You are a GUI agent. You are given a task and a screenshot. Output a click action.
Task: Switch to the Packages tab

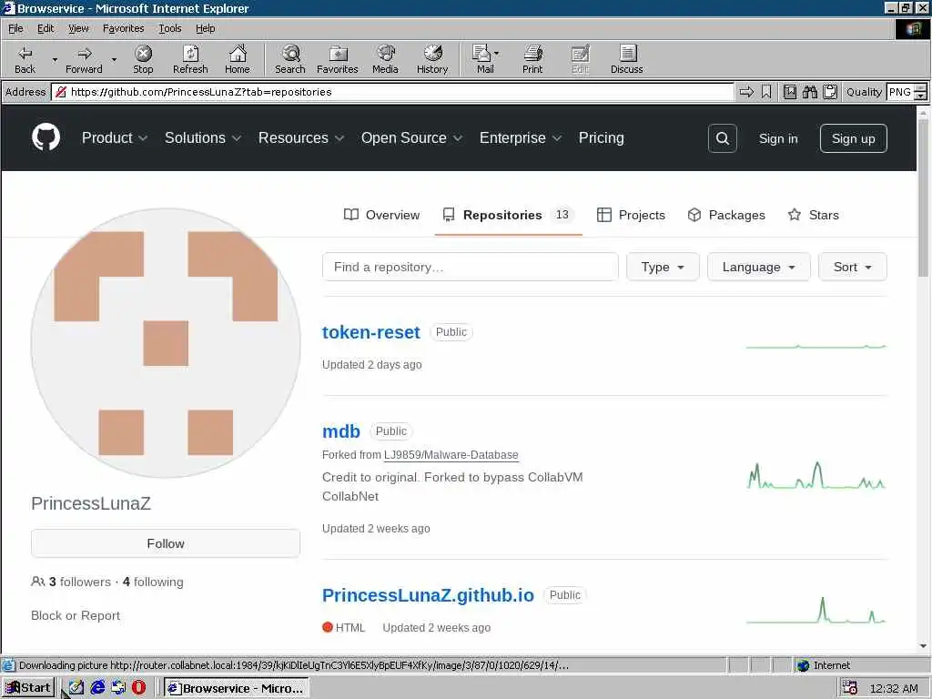(x=725, y=215)
